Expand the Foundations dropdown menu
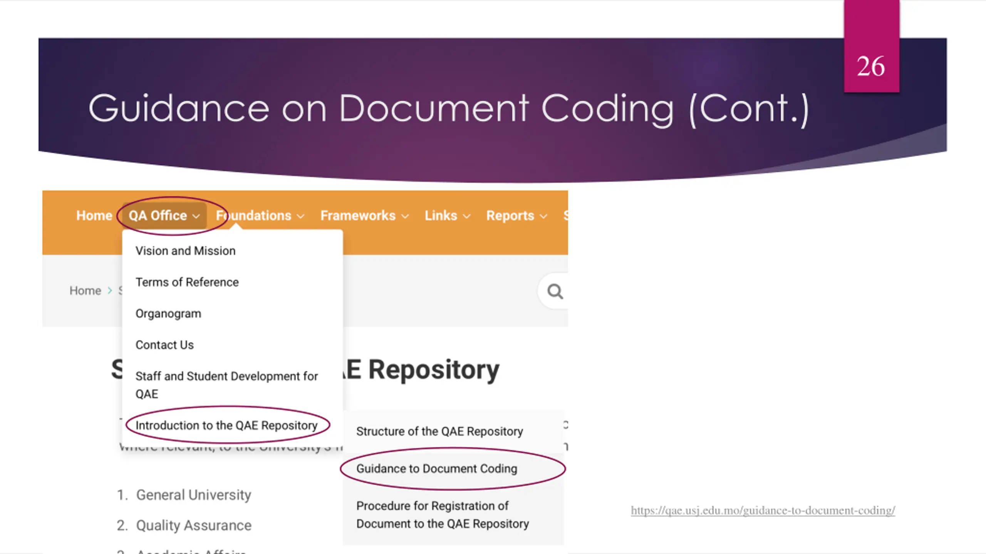986x554 pixels. [260, 215]
